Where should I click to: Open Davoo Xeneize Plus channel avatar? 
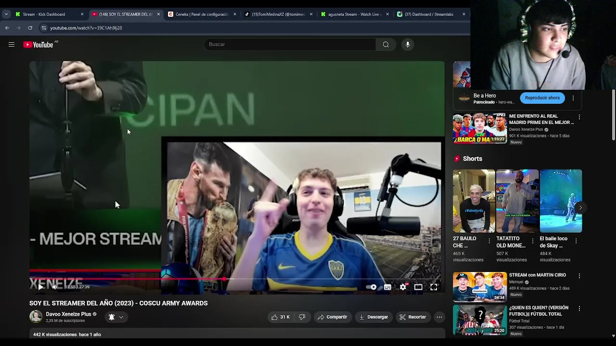coord(36,316)
